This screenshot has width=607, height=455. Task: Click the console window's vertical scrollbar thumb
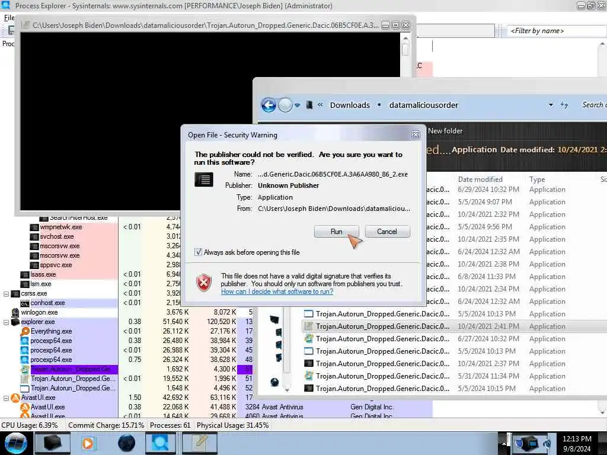tap(405, 50)
